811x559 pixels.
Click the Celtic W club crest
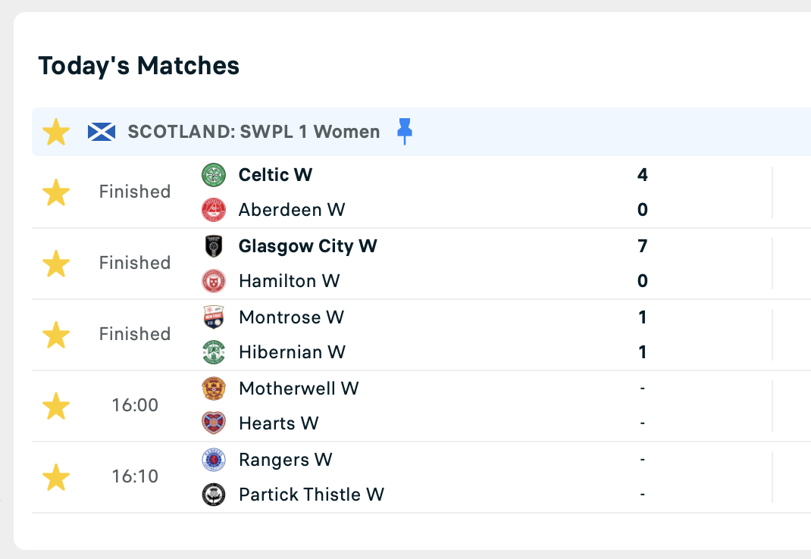[x=214, y=175]
